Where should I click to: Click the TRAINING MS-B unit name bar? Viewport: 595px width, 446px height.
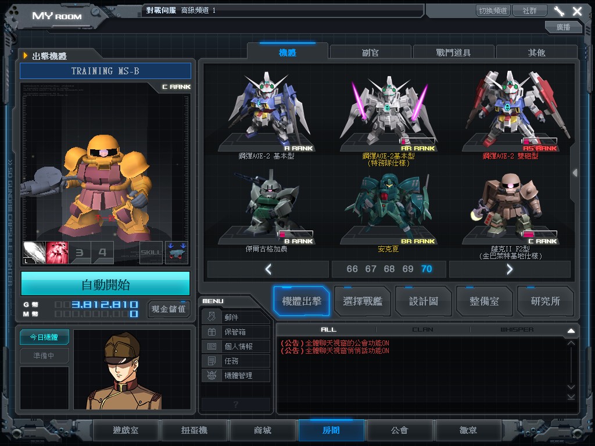(x=106, y=71)
